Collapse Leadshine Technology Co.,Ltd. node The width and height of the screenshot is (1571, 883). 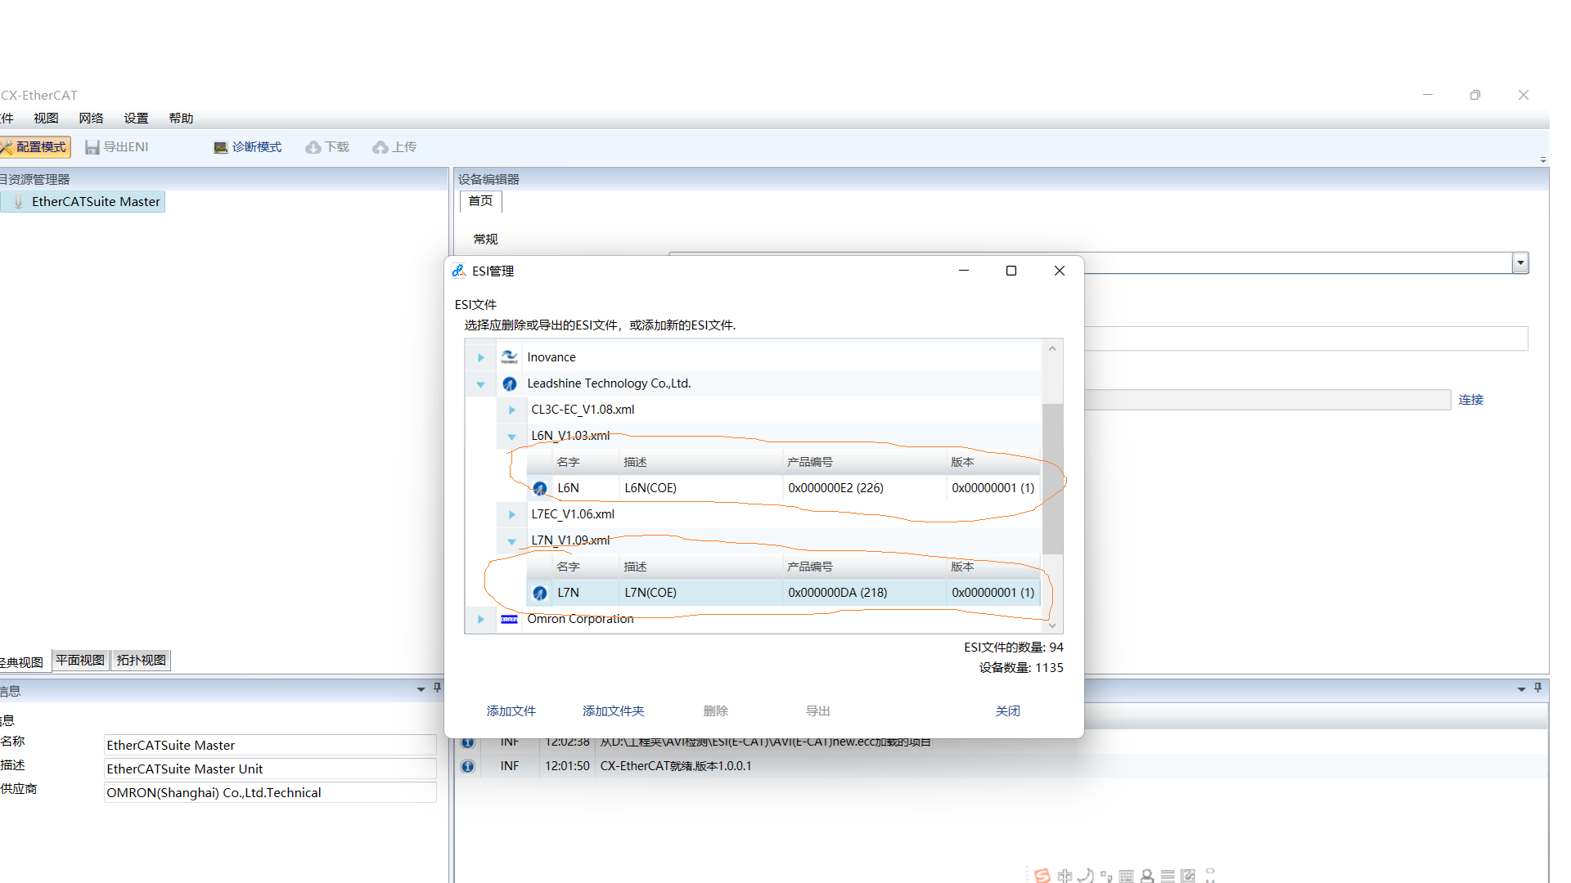(481, 383)
